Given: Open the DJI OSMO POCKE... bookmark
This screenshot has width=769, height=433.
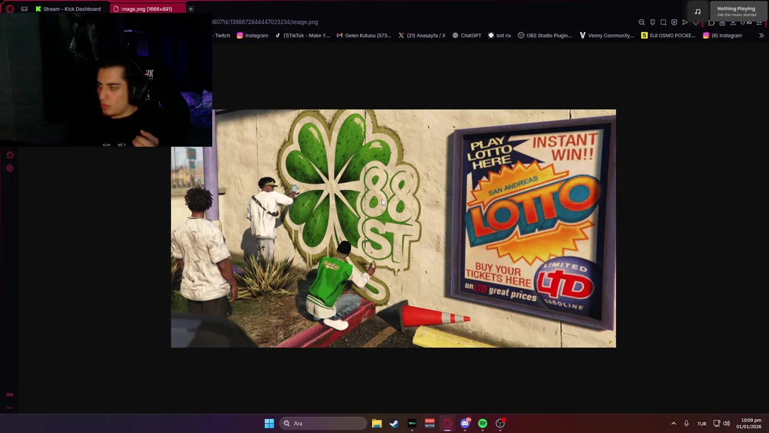Looking at the screenshot, I should (668, 35).
